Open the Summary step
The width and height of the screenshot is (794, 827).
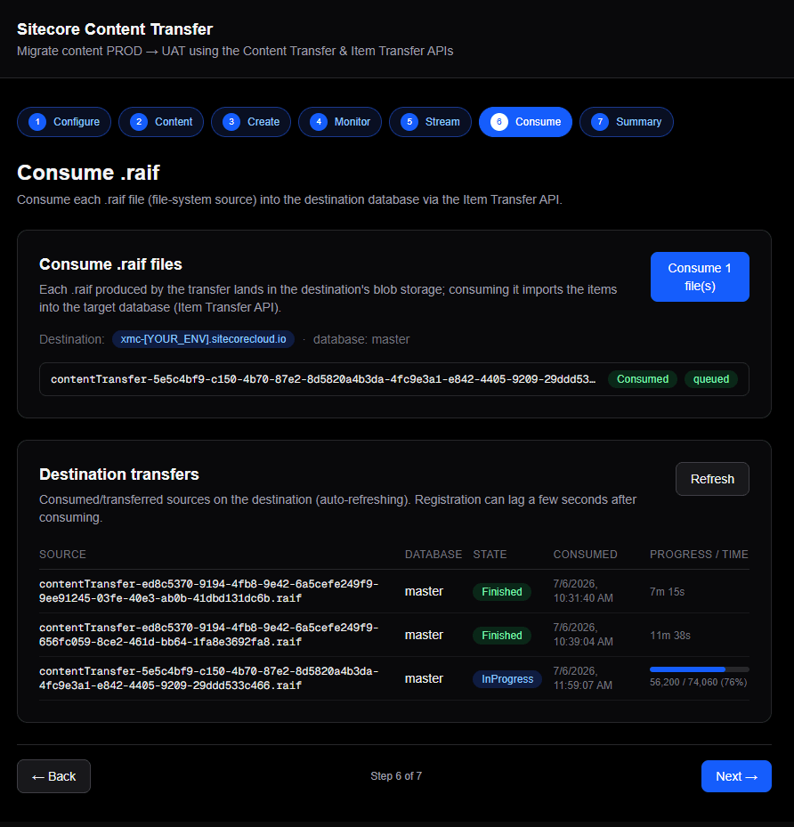coord(627,122)
